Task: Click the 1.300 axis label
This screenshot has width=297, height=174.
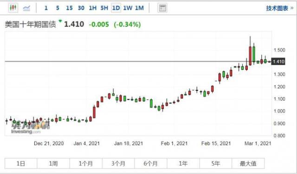Action: [279, 74]
